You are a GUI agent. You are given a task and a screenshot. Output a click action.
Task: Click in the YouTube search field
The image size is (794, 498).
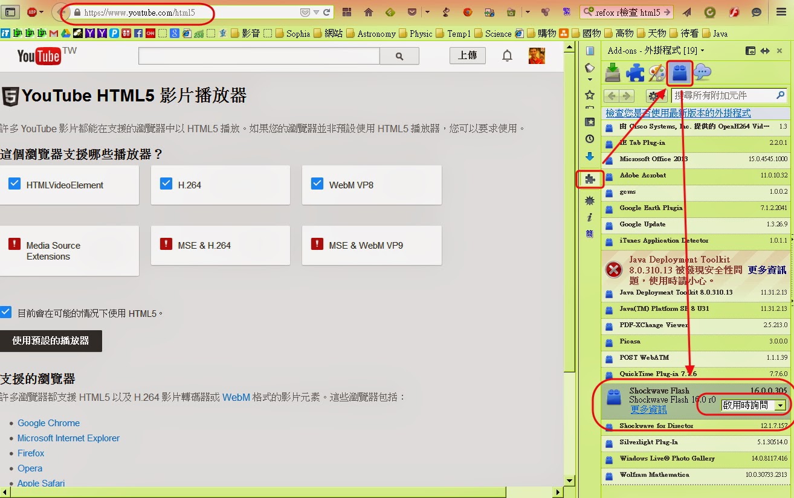coord(259,56)
